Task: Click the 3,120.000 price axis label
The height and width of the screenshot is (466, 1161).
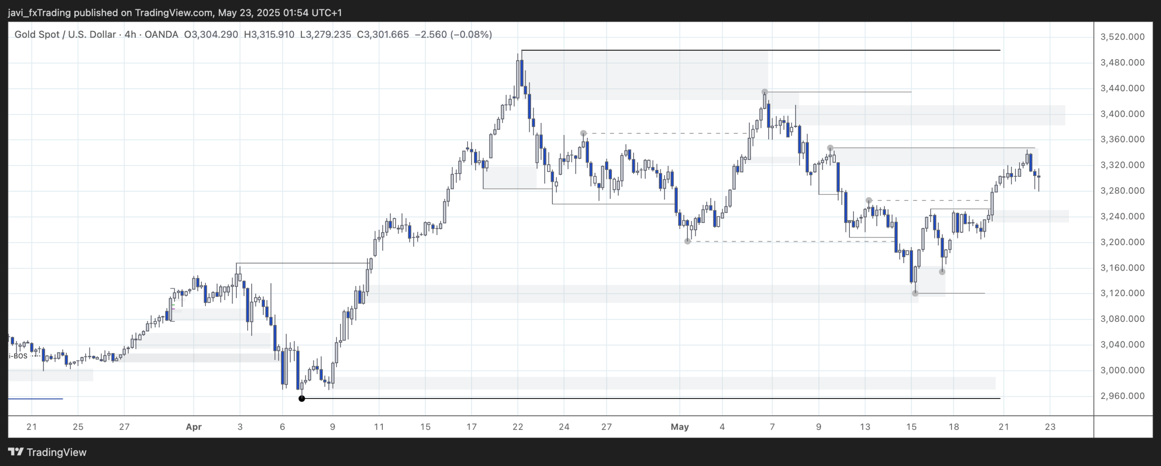Action: tap(1122, 293)
